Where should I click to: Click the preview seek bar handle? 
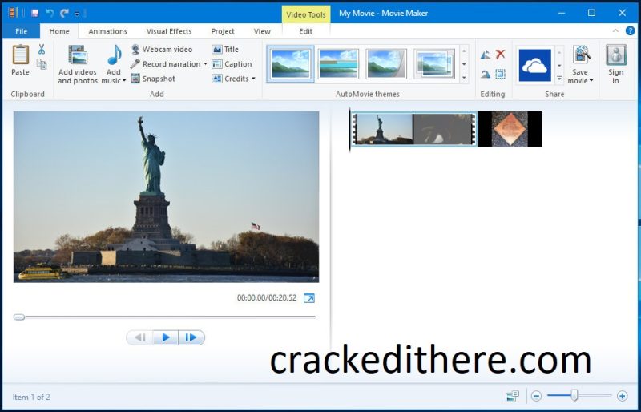click(18, 317)
